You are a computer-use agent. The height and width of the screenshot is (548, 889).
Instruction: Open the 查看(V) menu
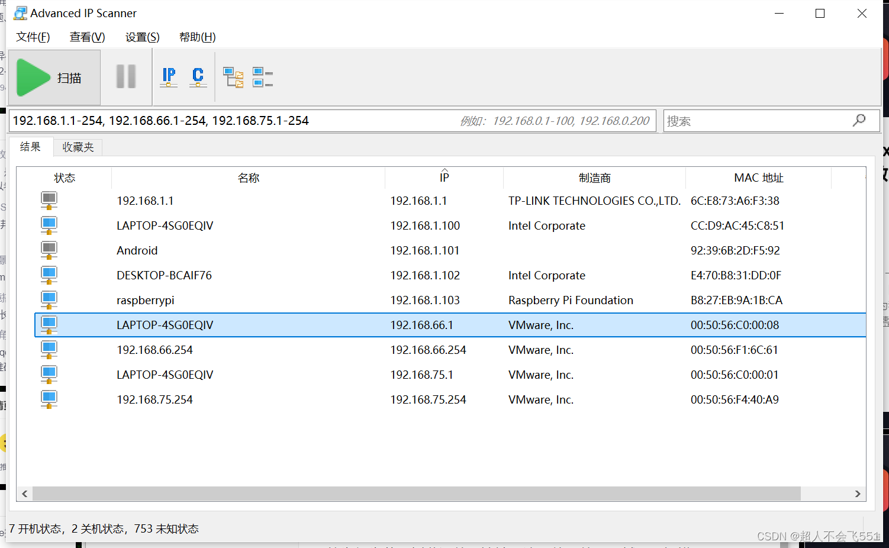click(87, 37)
